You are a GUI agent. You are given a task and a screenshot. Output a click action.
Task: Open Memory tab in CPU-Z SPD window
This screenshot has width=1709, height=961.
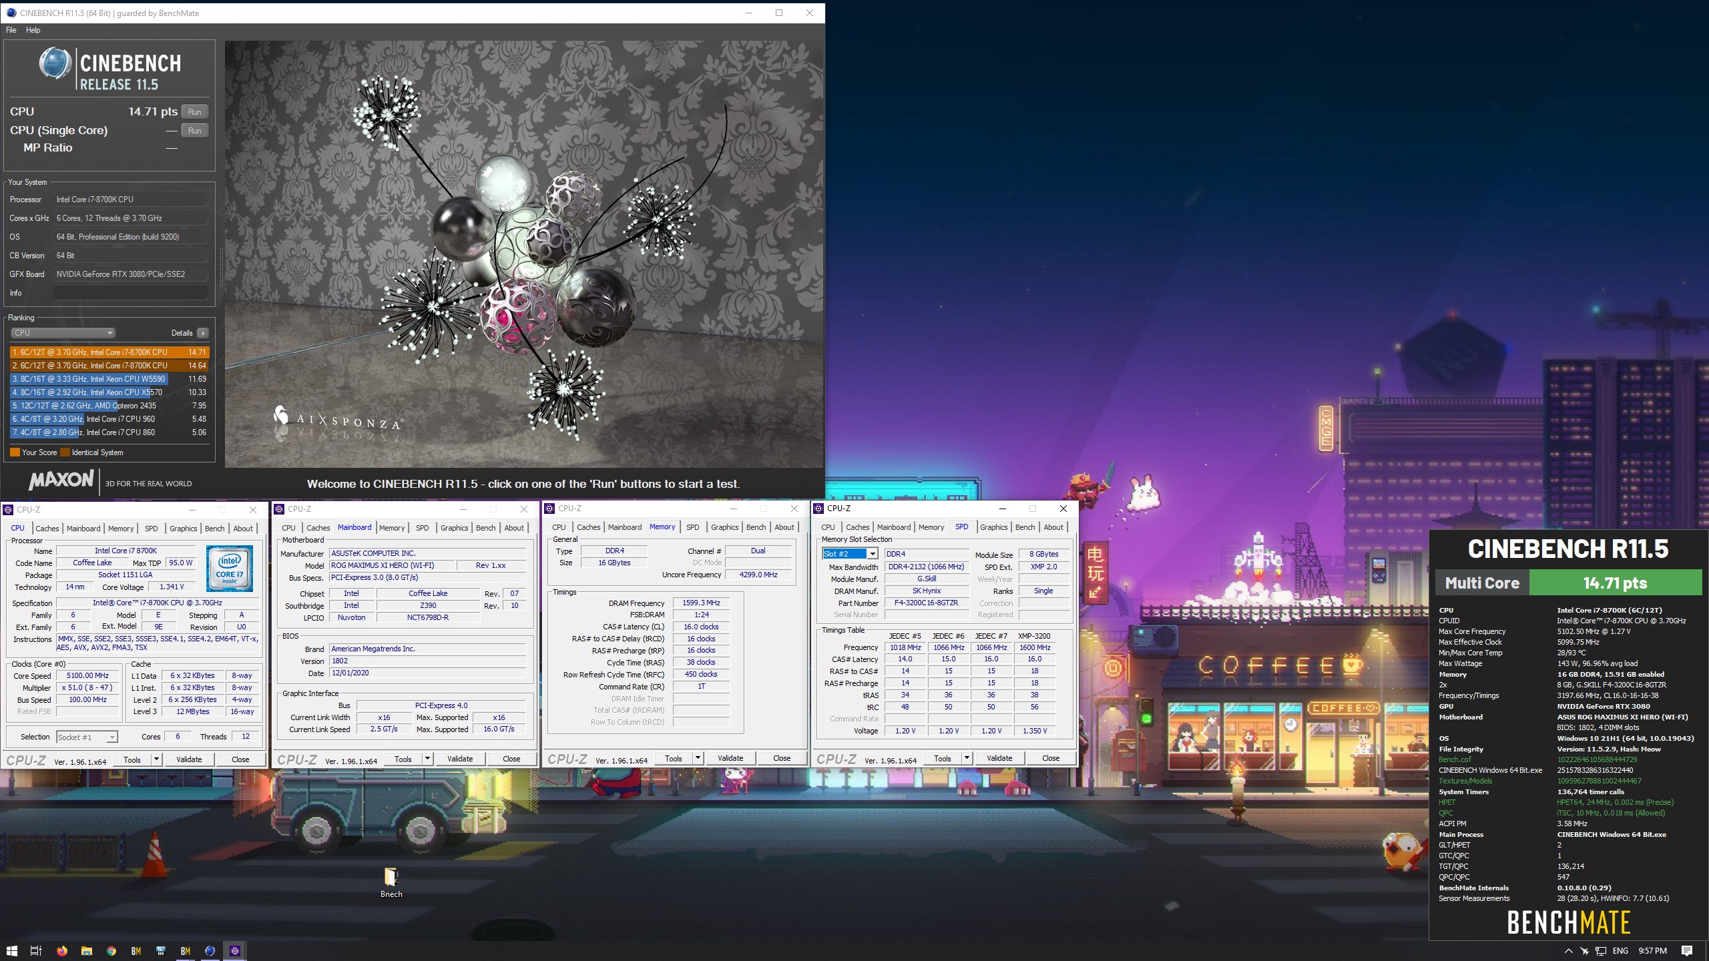931,527
